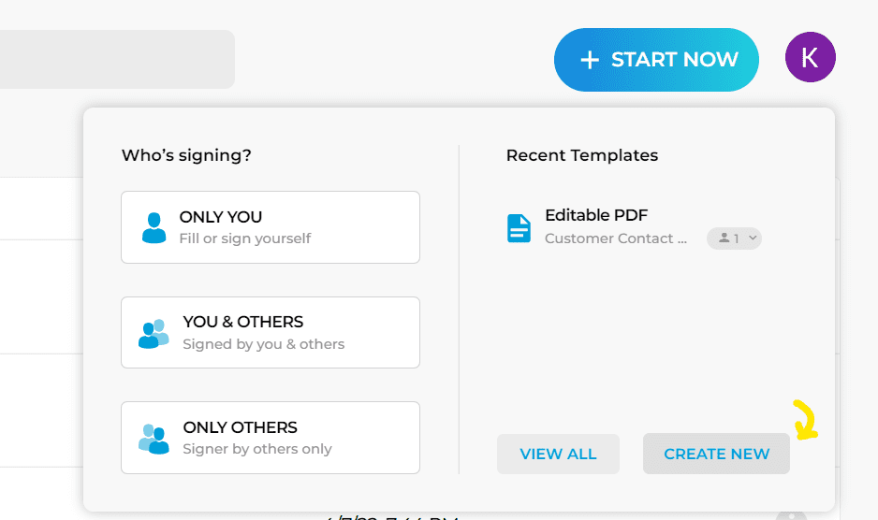Select the ONLY YOU signing option
Image resolution: width=878 pixels, height=520 pixels.
[271, 227]
